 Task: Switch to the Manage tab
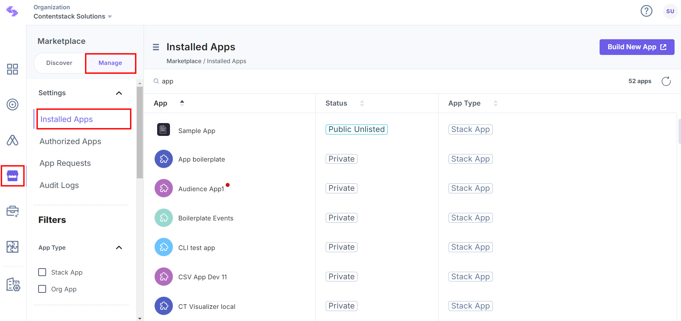110,63
